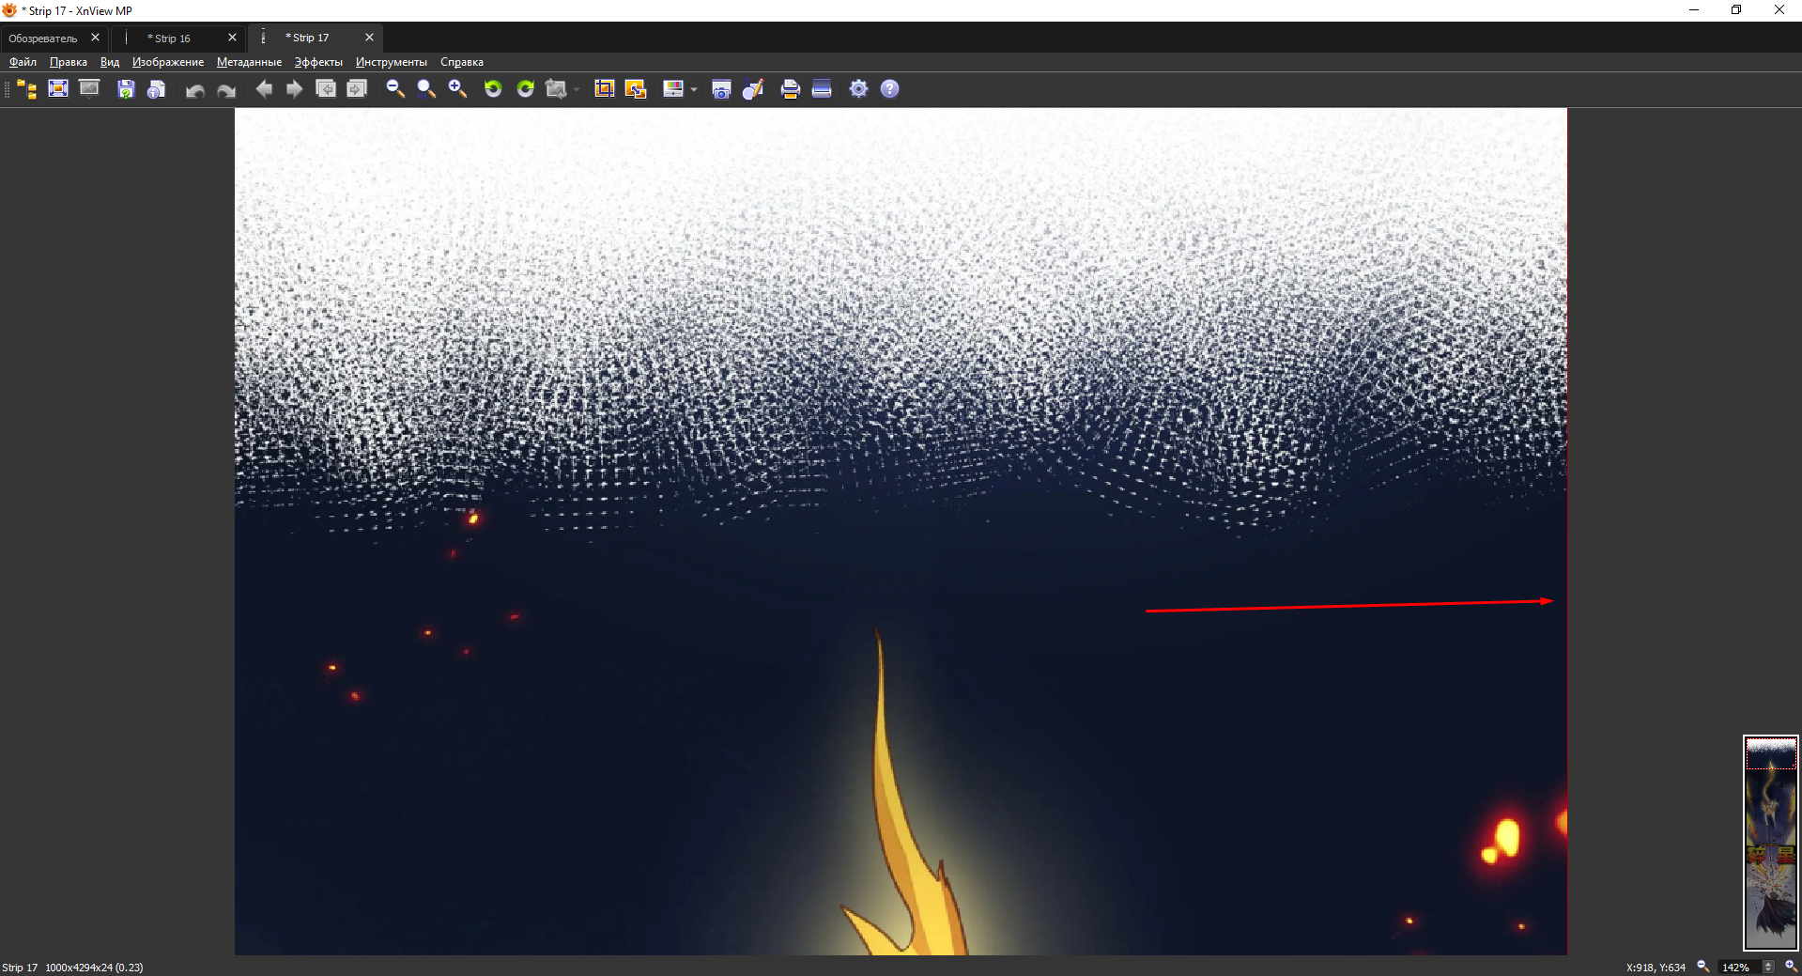Viewport: 1802px width, 976px height.
Task: Set zoom to 1:1 actual size
Action: (426, 89)
